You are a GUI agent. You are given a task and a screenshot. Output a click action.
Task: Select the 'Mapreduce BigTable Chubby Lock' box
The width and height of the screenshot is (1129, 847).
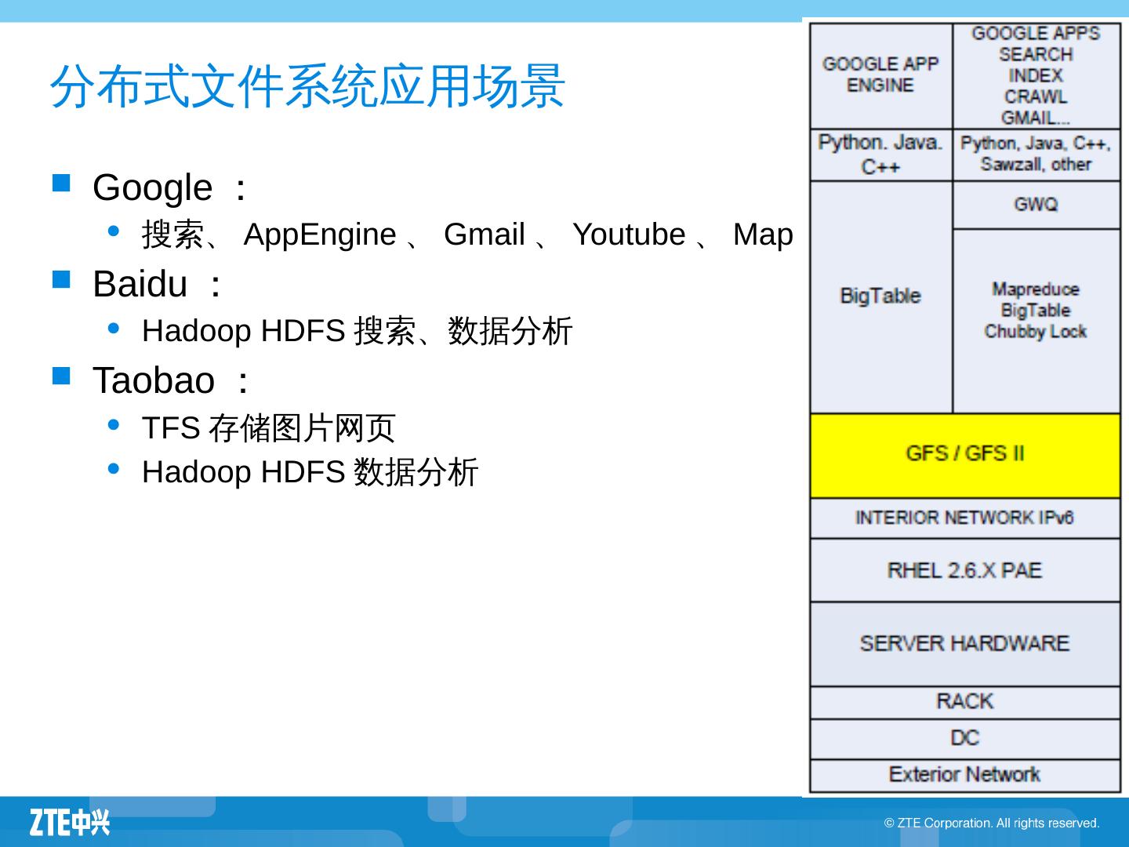[1036, 321]
